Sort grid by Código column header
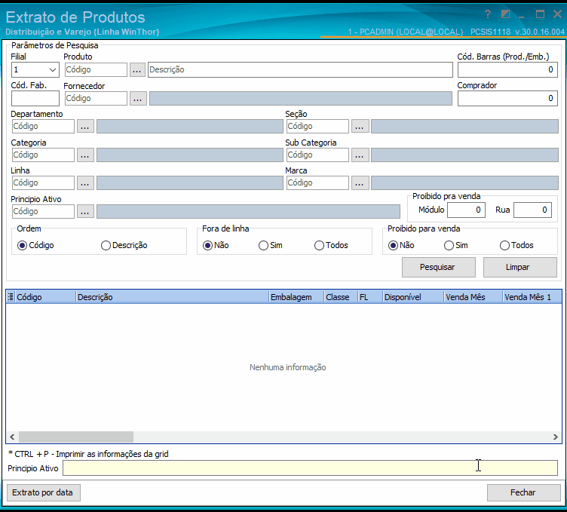 tap(45, 297)
